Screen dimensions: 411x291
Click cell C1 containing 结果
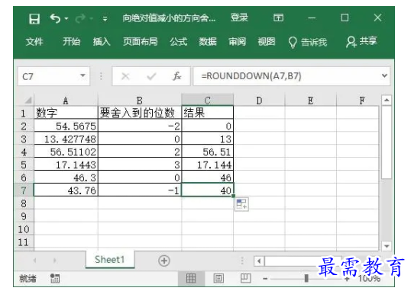(x=207, y=113)
